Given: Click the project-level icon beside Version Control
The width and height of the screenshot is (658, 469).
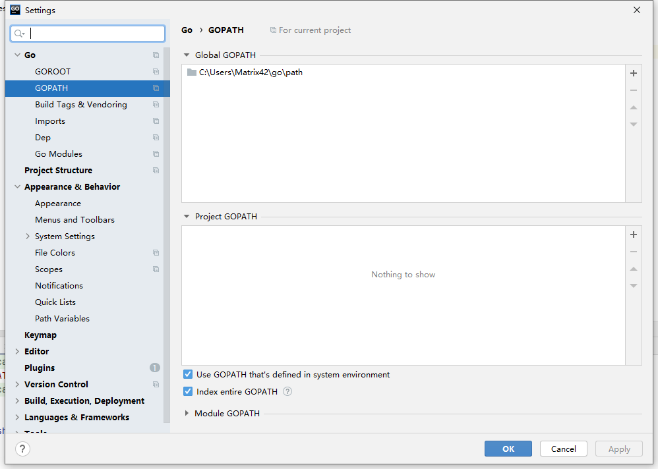Looking at the screenshot, I should pos(156,384).
